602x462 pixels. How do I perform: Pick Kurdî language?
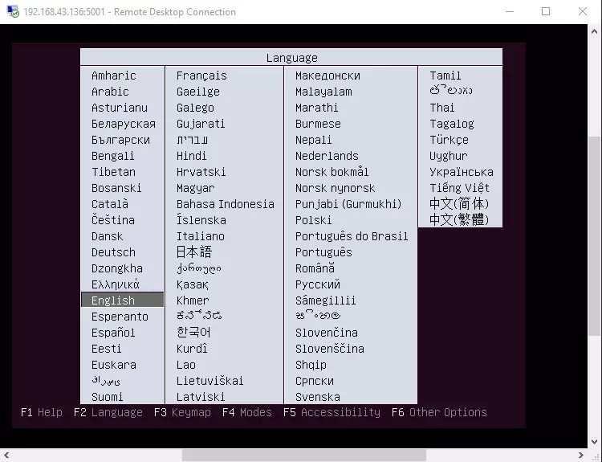pyautogui.click(x=192, y=349)
